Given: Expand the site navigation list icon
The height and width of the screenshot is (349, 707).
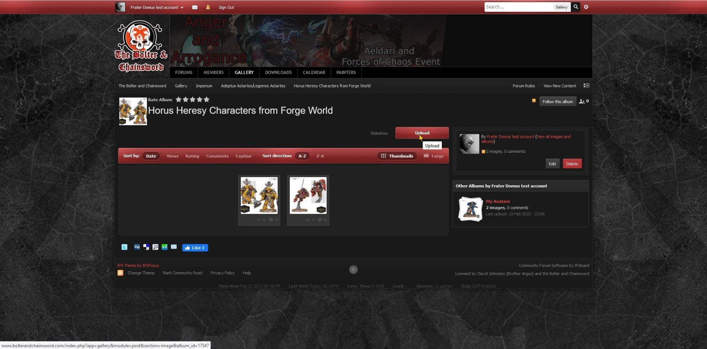Looking at the screenshot, I should (586, 86).
